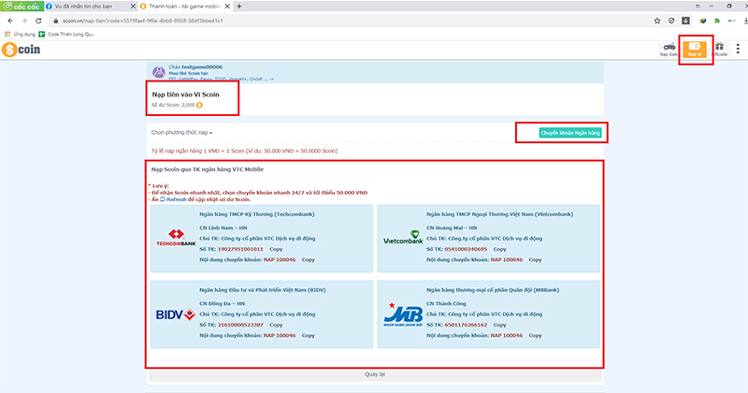Image resolution: width=748 pixels, height=393 pixels.
Task: Copy the Vietcombank transfer content NAP 100046
Action: point(535,260)
